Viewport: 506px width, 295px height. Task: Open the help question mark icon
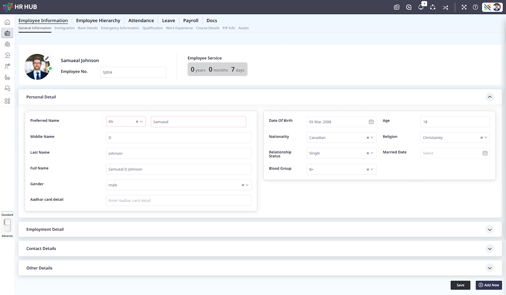coord(475,7)
